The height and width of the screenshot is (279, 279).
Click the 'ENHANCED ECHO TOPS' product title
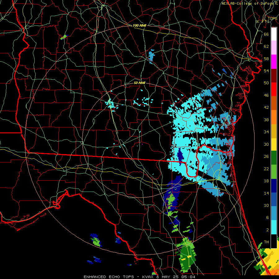[109, 277]
